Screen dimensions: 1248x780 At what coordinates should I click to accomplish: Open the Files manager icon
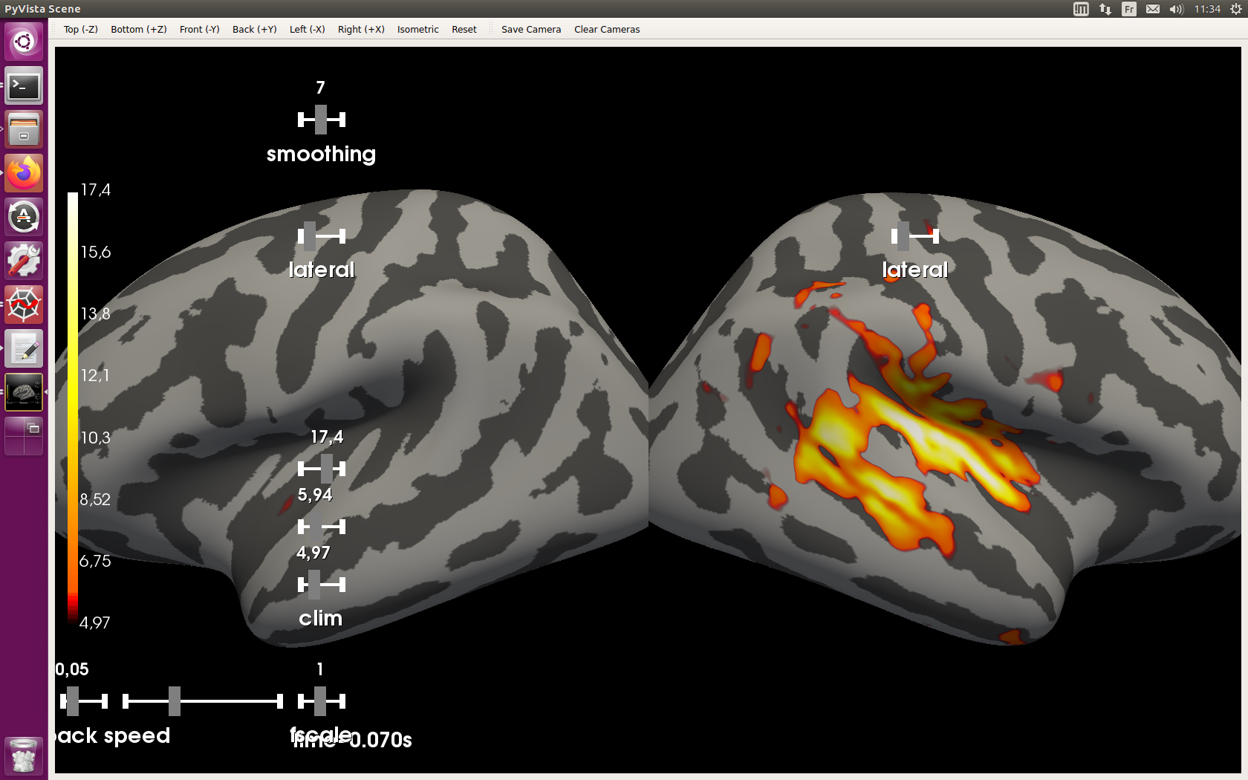23,129
